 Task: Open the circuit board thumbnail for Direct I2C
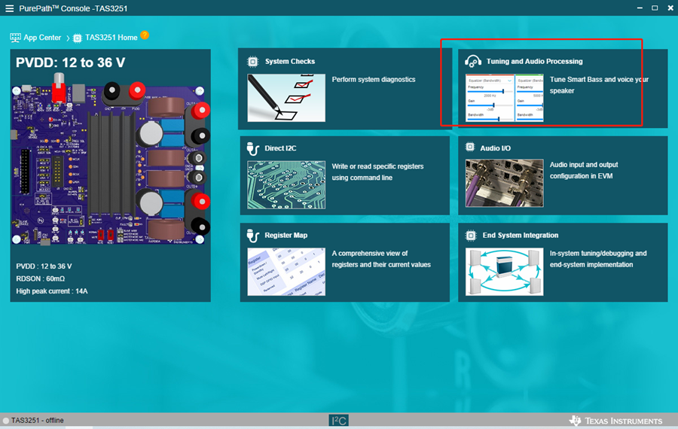286,185
